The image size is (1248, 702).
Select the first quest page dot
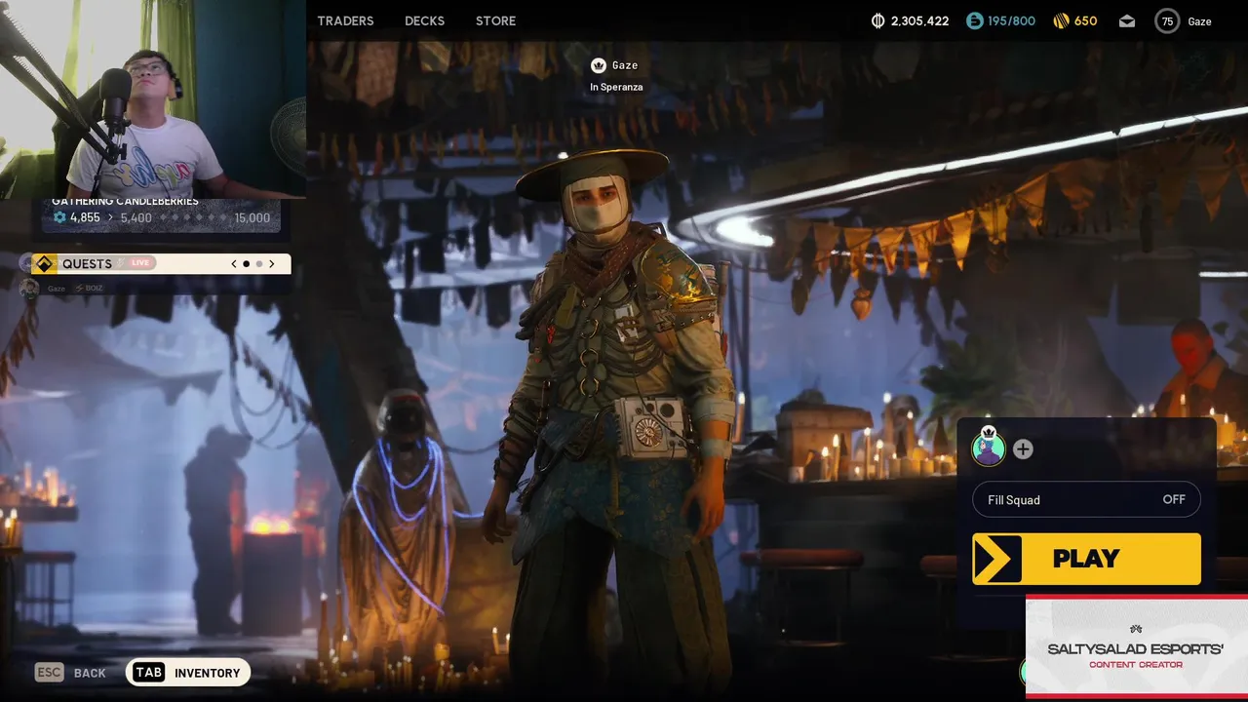[246, 263]
